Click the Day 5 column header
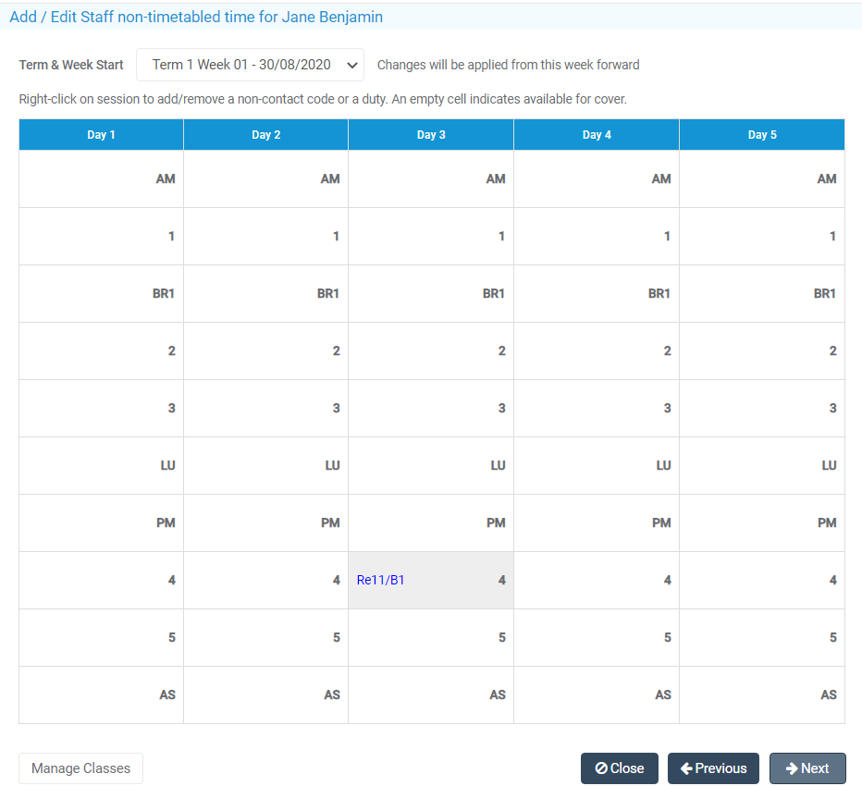 [761, 134]
